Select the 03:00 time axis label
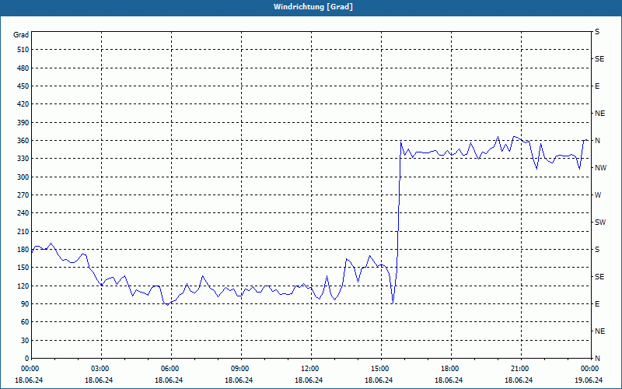This screenshot has height=389, width=622. [x=101, y=369]
